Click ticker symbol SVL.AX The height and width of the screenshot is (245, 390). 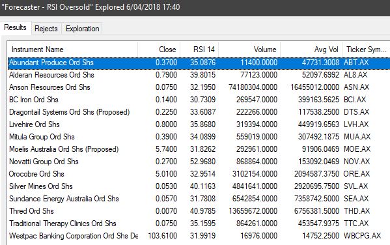coord(355,186)
